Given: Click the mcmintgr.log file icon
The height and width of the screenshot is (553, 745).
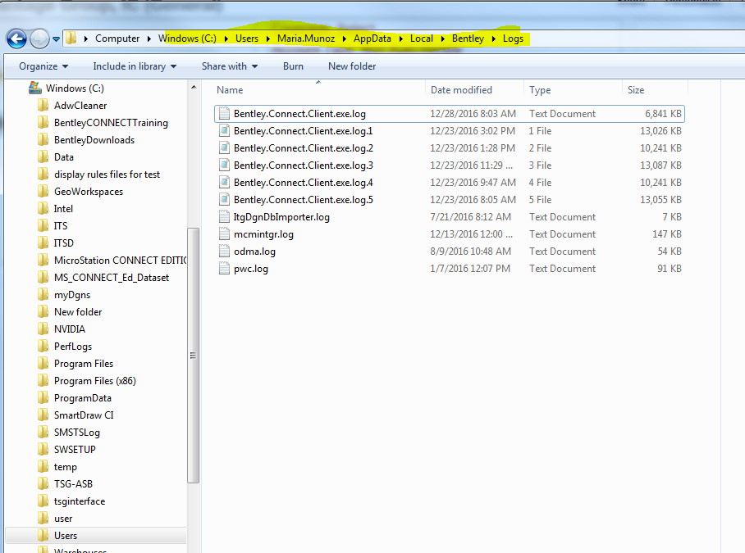Looking at the screenshot, I should (224, 233).
